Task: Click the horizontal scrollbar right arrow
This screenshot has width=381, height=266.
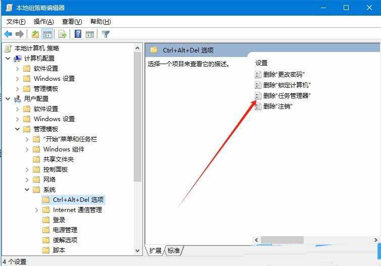Action: point(375,240)
